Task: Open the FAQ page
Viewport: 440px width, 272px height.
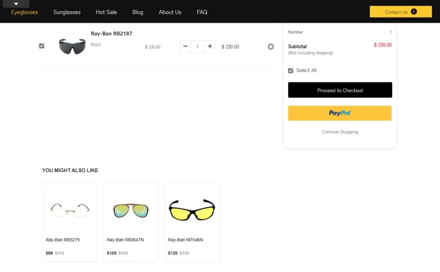Action: point(202,12)
